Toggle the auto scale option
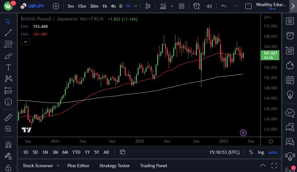Screen dimensions: 297x172 tap(273, 152)
